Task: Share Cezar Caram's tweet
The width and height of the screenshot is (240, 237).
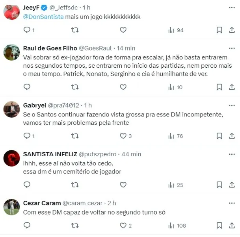Action: (x=232, y=225)
